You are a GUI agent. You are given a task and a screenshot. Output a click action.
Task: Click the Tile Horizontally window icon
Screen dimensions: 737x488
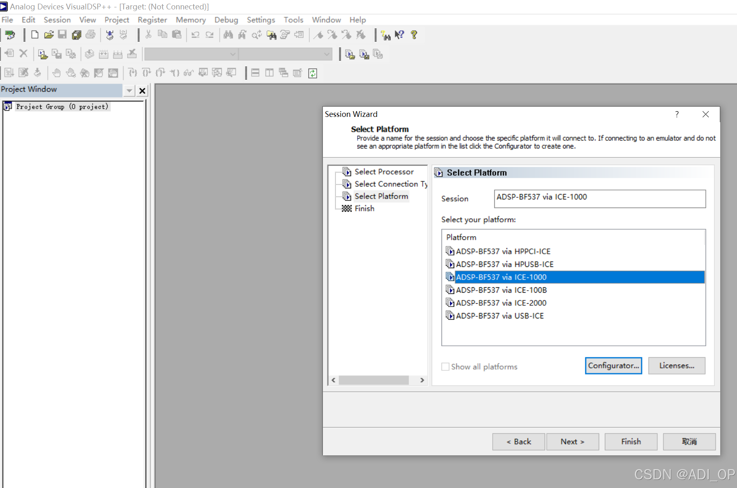click(x=255, y=73)
